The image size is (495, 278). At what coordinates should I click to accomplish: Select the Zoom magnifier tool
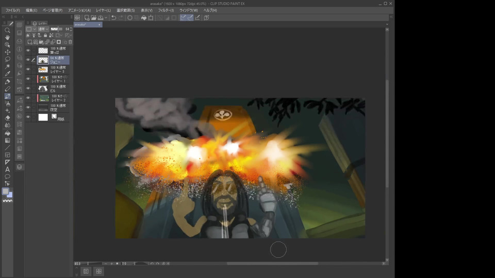point(7,30)
